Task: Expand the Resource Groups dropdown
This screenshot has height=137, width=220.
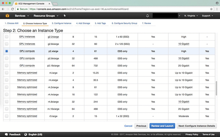Action: (x=46, y=16)
